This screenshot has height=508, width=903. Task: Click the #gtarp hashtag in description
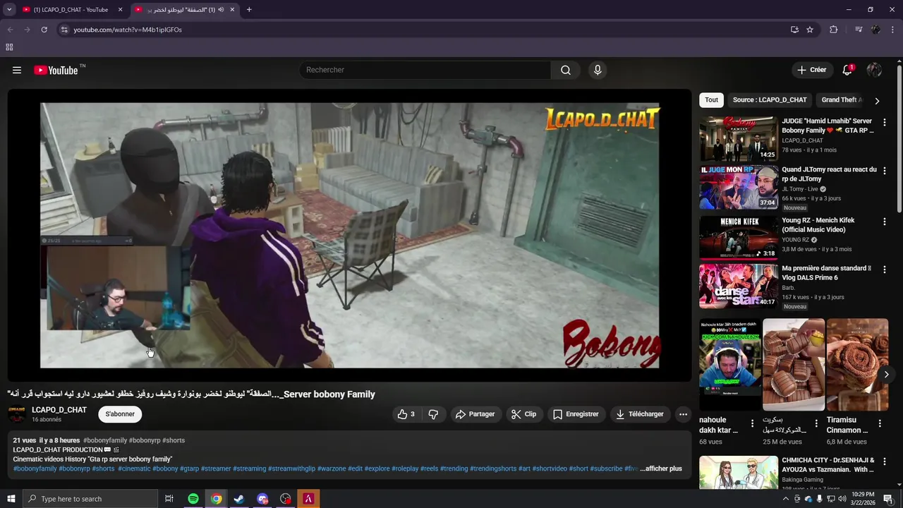189,468
